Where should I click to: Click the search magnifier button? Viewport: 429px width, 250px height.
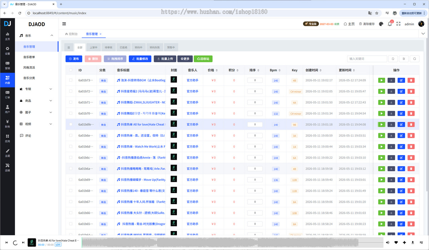[415, 59]
